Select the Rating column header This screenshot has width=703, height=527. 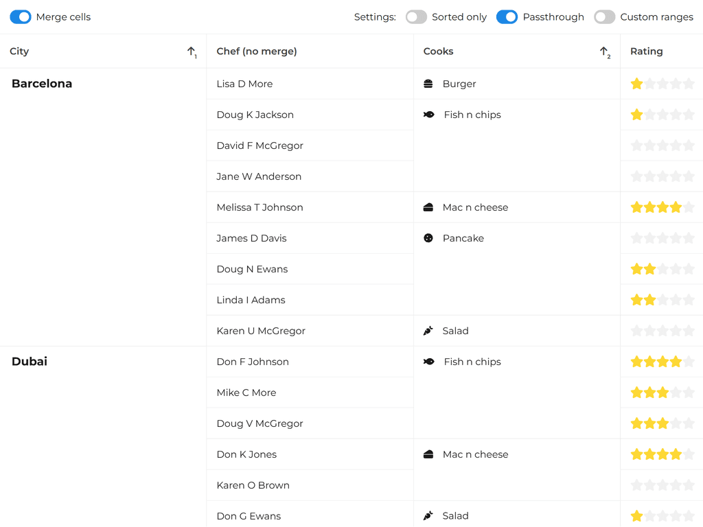pos(647,51)
